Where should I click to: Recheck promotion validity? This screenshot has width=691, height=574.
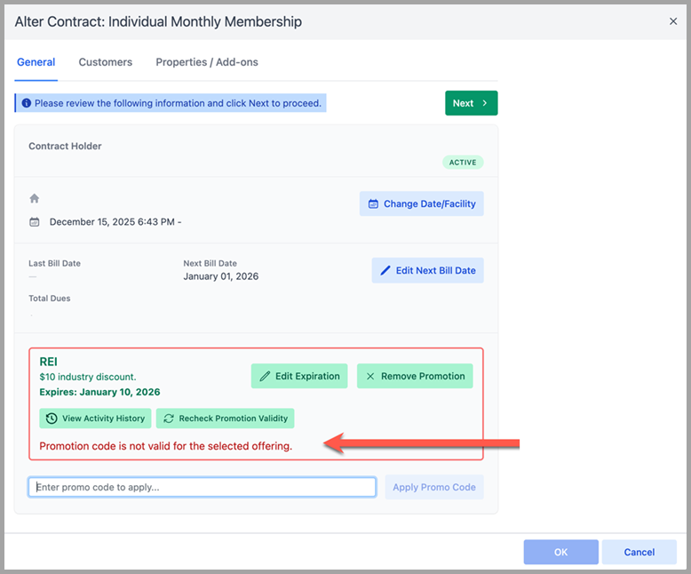(225, 419)
